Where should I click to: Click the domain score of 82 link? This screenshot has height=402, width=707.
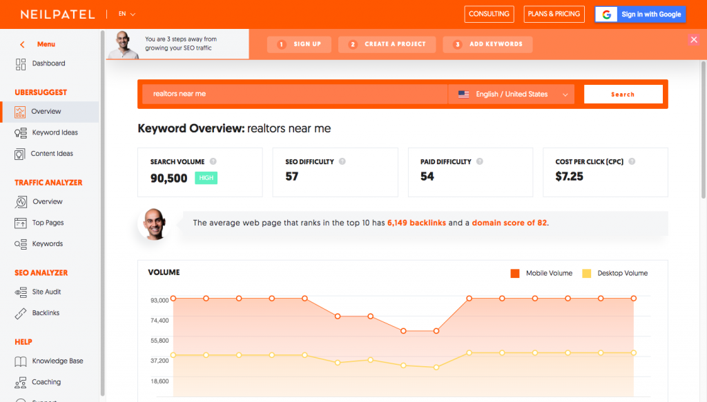[509, 223]
